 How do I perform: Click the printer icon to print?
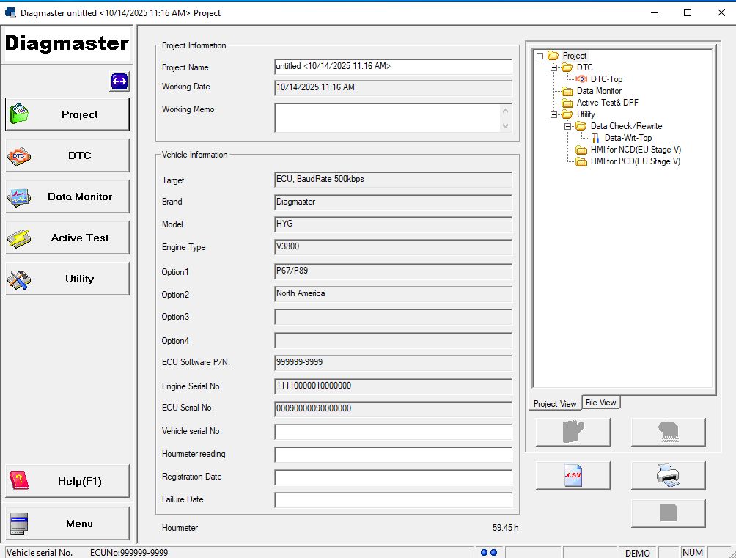tap(668, 475)
